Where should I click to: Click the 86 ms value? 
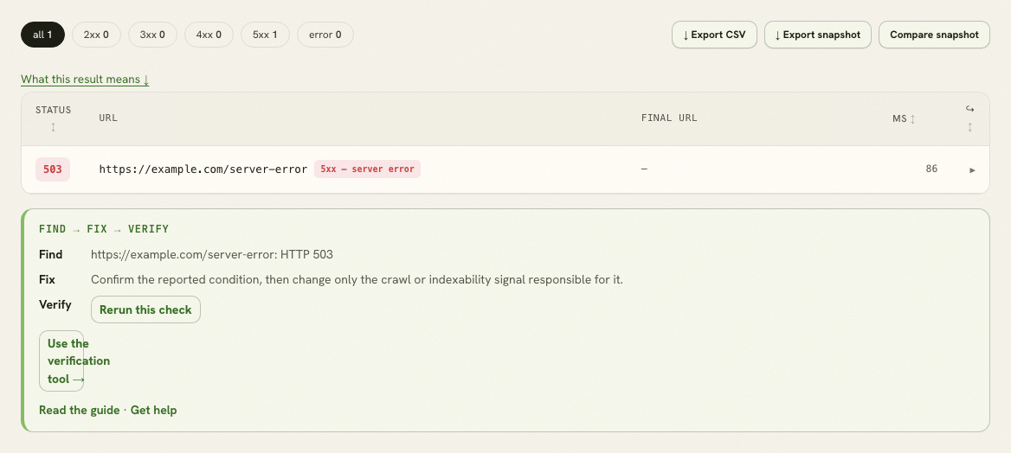coord(931,169)
